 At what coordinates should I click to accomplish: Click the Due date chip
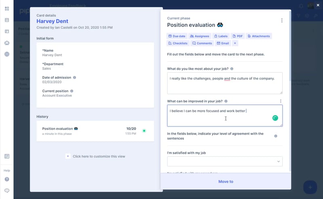[177, 36]
